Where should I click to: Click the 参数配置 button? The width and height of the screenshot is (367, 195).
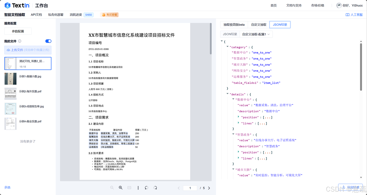point(18,31)
